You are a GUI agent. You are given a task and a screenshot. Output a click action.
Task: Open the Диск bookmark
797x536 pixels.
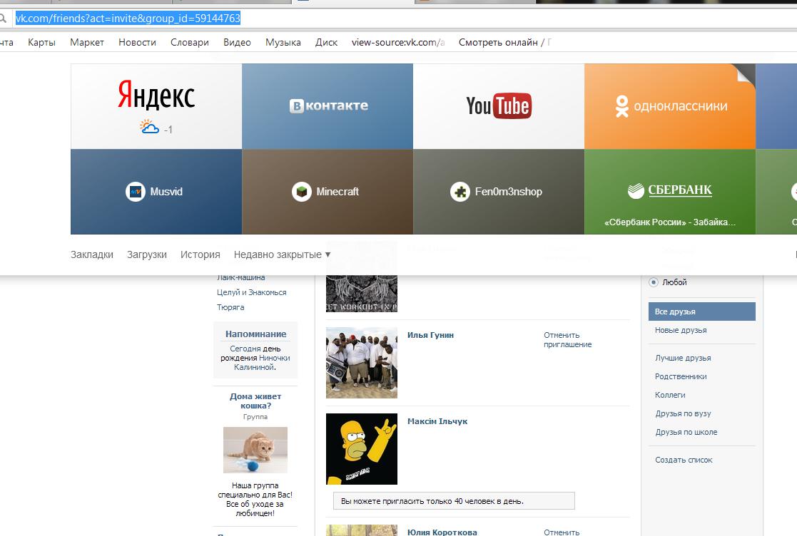pos(326,43)
